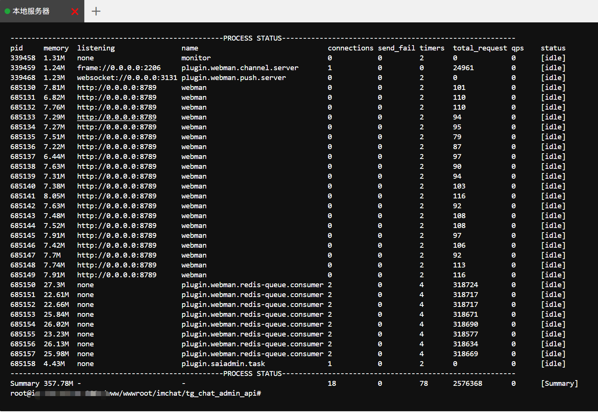Click the websocket://0.0.0.0:3131 listening address
The width and height of the screenshot is (598, 412).
pyautogui.click(x=127, y=78)
